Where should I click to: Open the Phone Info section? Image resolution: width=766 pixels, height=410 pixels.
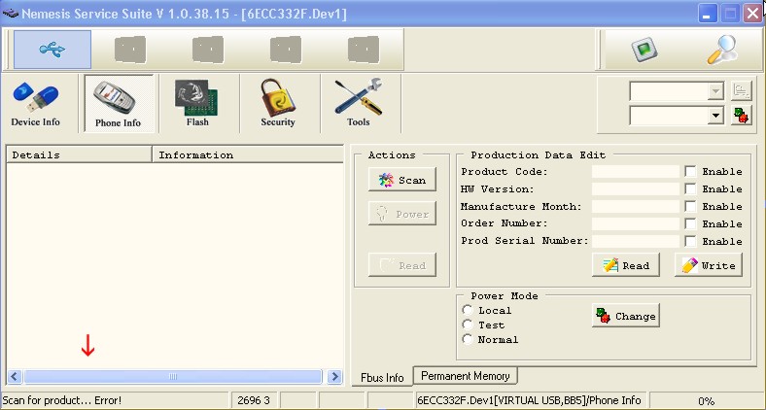[119, 104]
